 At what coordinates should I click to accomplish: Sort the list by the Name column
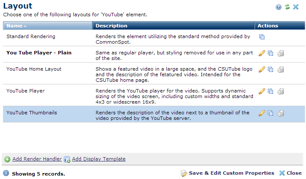(16, 26)
